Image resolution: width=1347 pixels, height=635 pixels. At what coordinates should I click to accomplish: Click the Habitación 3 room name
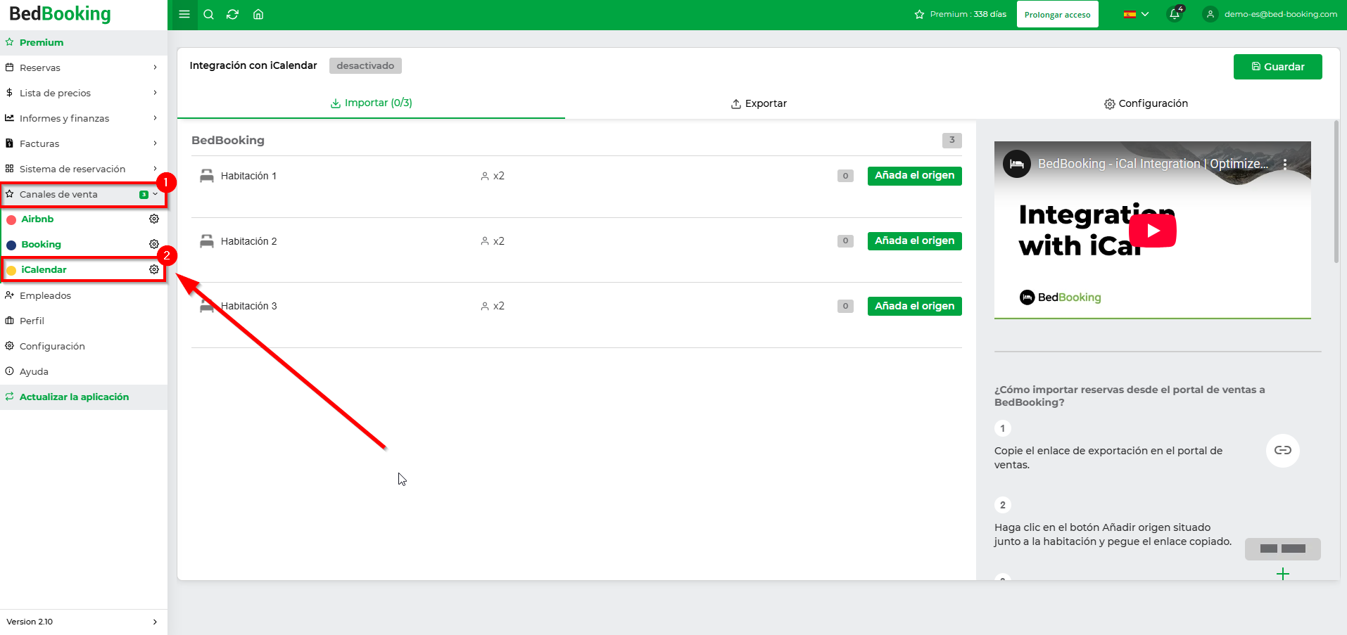pos(248,306)
